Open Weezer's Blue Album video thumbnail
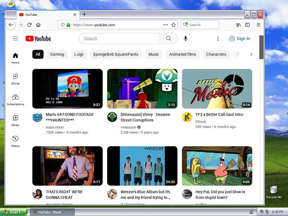Viewport: 288px width, 216px height. (142, 166)
